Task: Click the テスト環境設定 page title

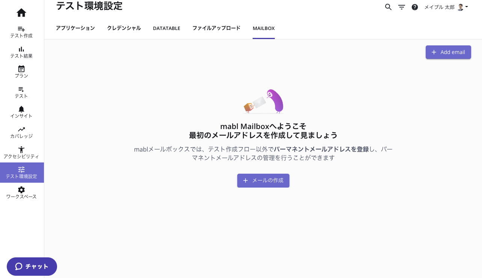Action: coord(89,6)
